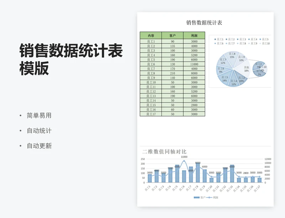This screenshot has width=285, height=218.
Task: Click the 员工13 x-axis label
Action: [230, 188]
